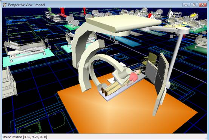Click the application icon in title bar
Viewport: 209px width, 140px height.
[5, 5]
